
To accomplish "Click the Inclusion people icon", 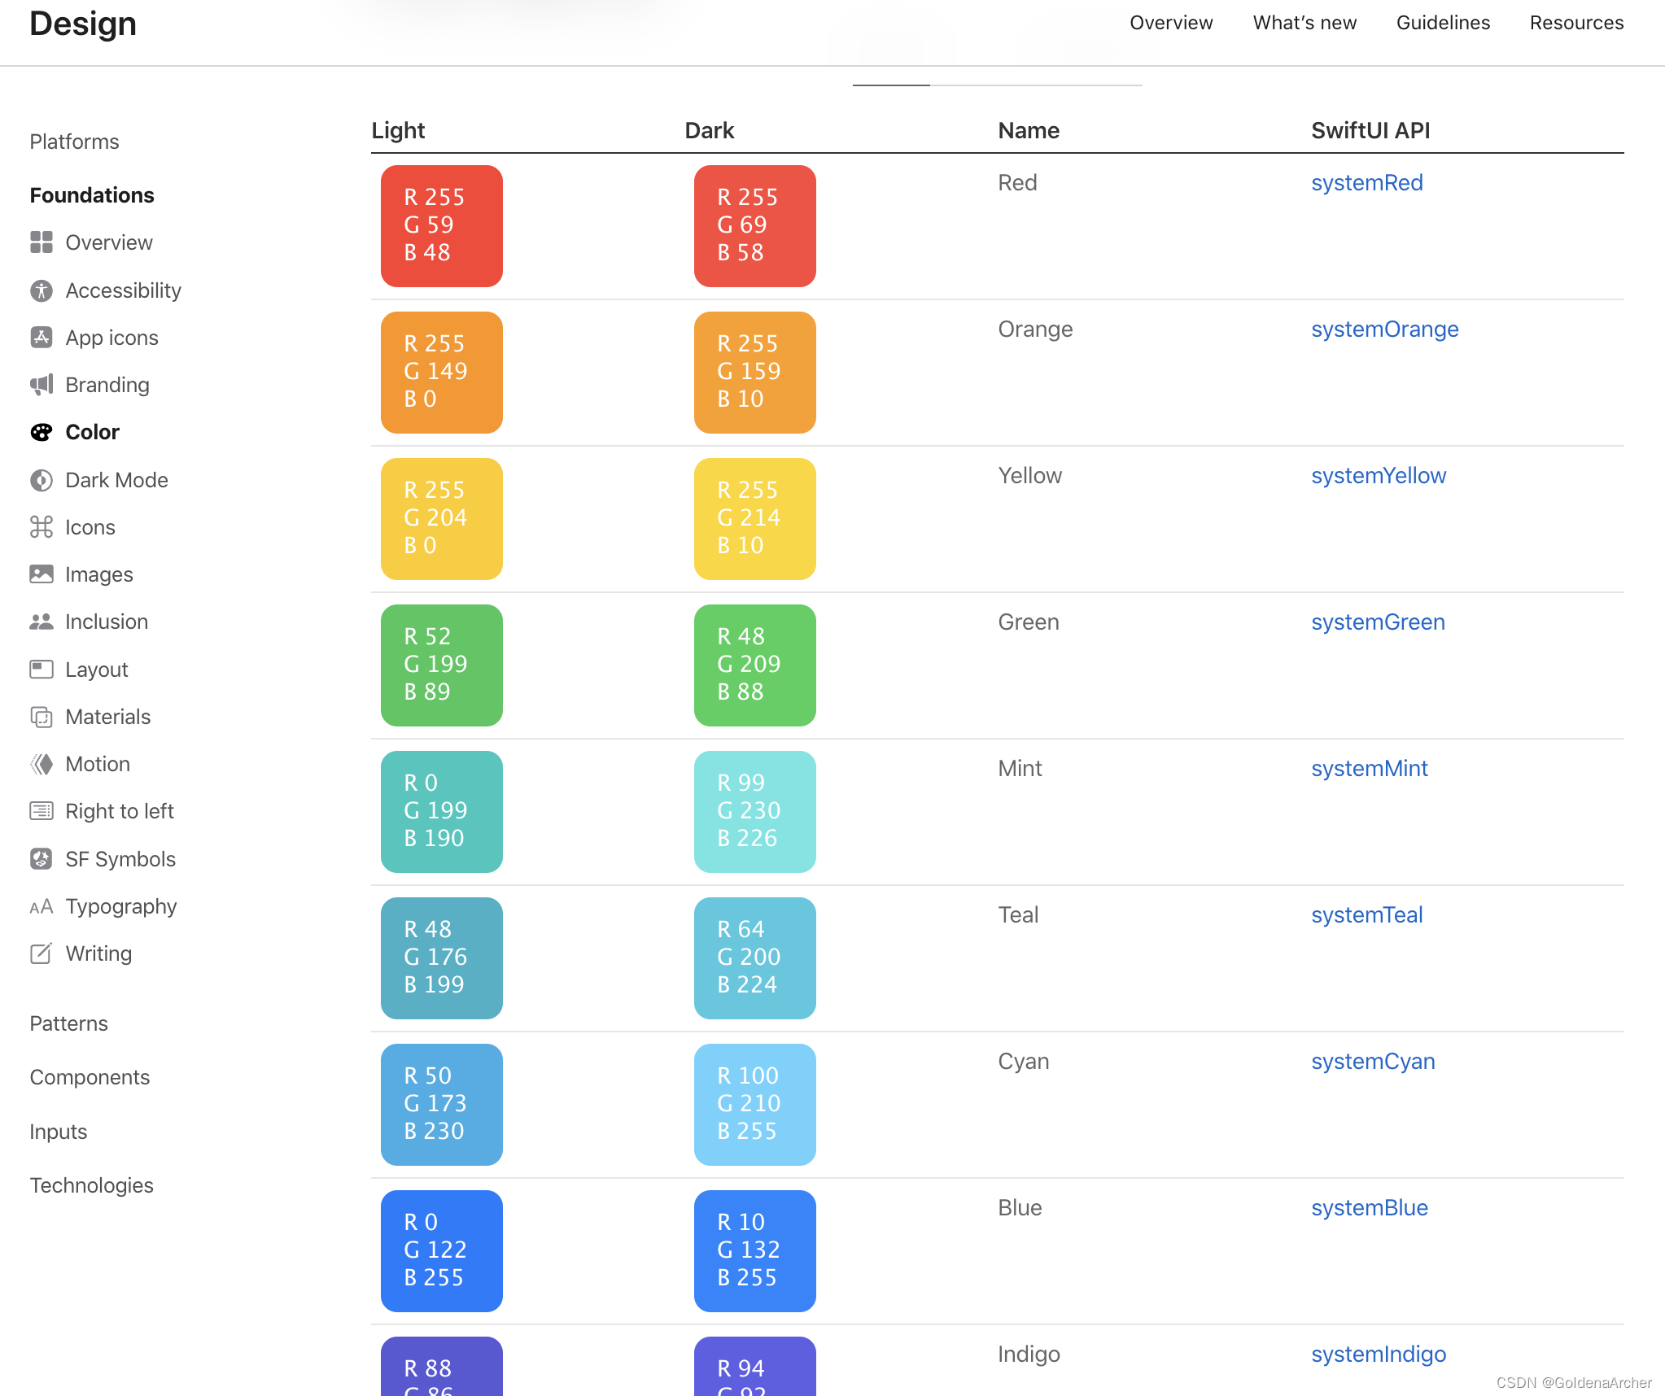I will click(x=42, y=622).
